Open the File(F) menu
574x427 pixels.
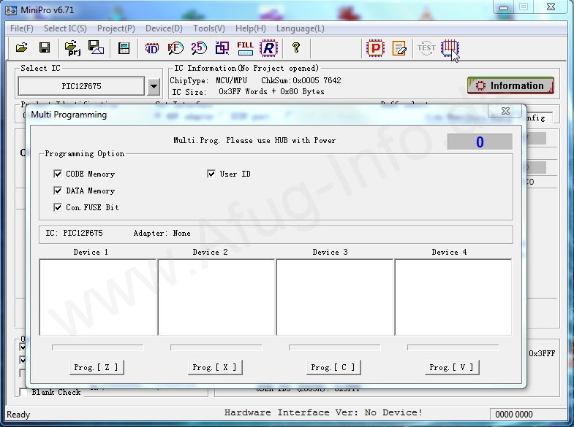pyautogui.click(x=22, y=28)
